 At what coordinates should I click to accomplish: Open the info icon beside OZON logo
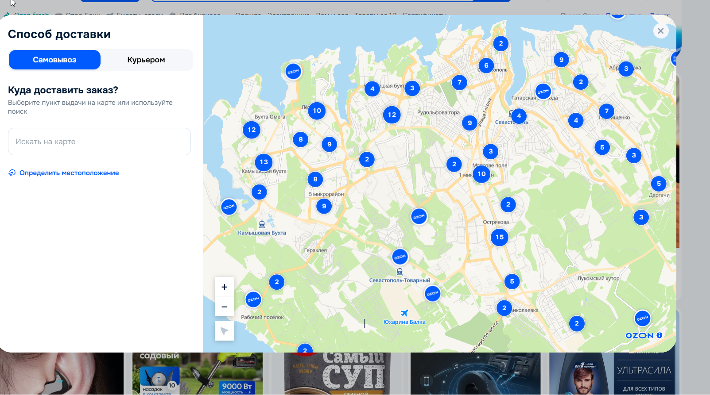tap(660, 335)
